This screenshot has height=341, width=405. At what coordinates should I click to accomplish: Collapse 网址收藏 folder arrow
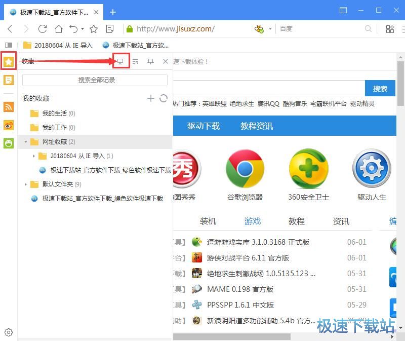click(26, 142)
